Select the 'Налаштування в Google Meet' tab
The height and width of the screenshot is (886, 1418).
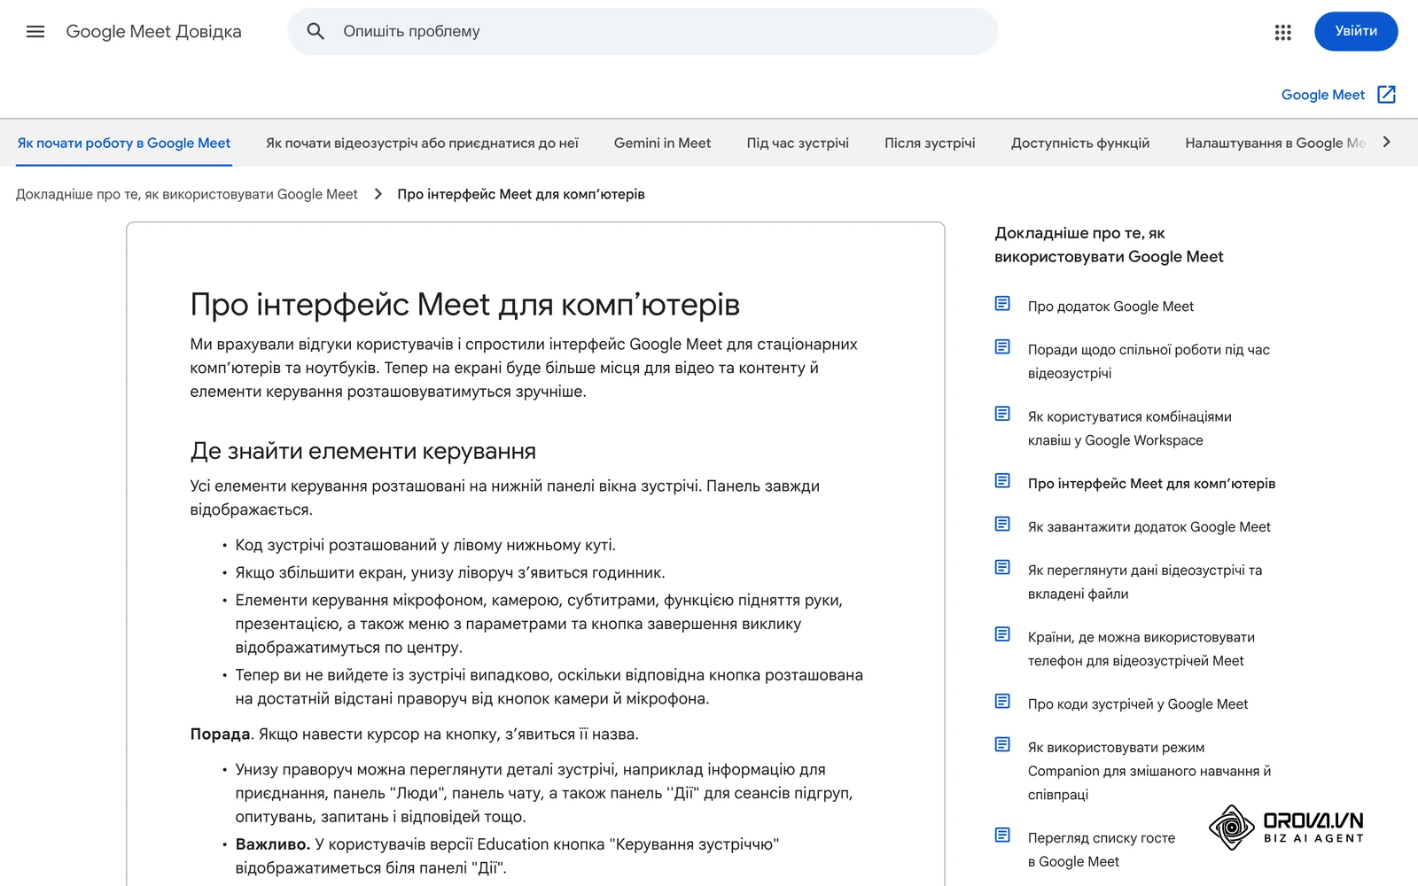1275,143
